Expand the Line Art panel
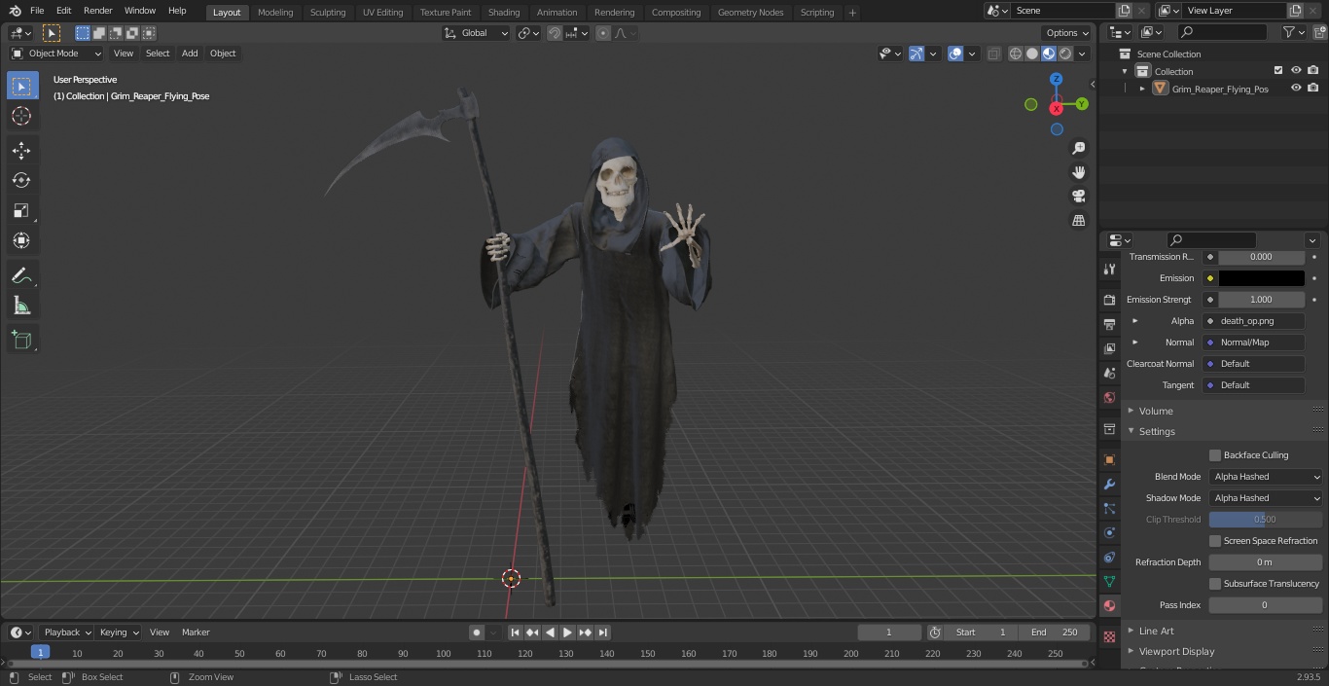This screenshot has height=686, width=1329. 1156,631
